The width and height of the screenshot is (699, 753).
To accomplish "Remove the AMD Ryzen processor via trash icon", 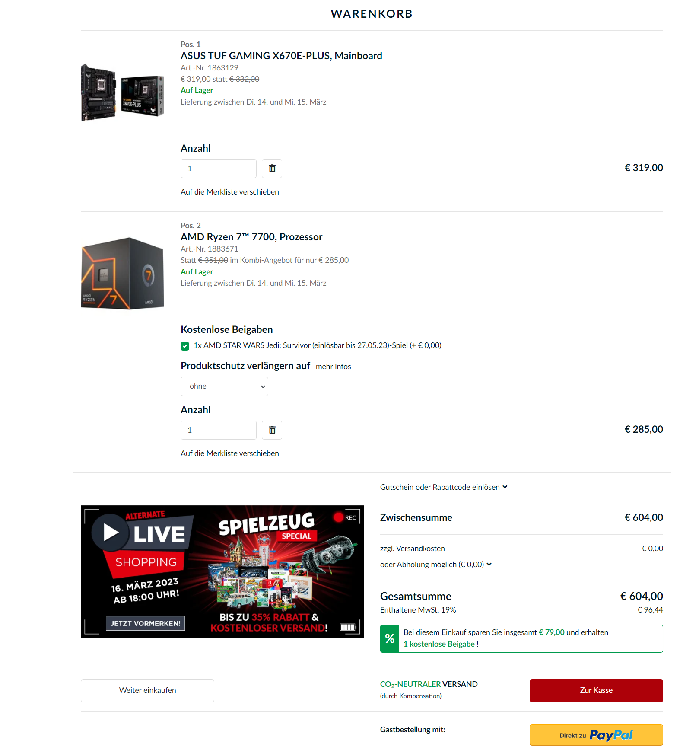I will point(272,430).
